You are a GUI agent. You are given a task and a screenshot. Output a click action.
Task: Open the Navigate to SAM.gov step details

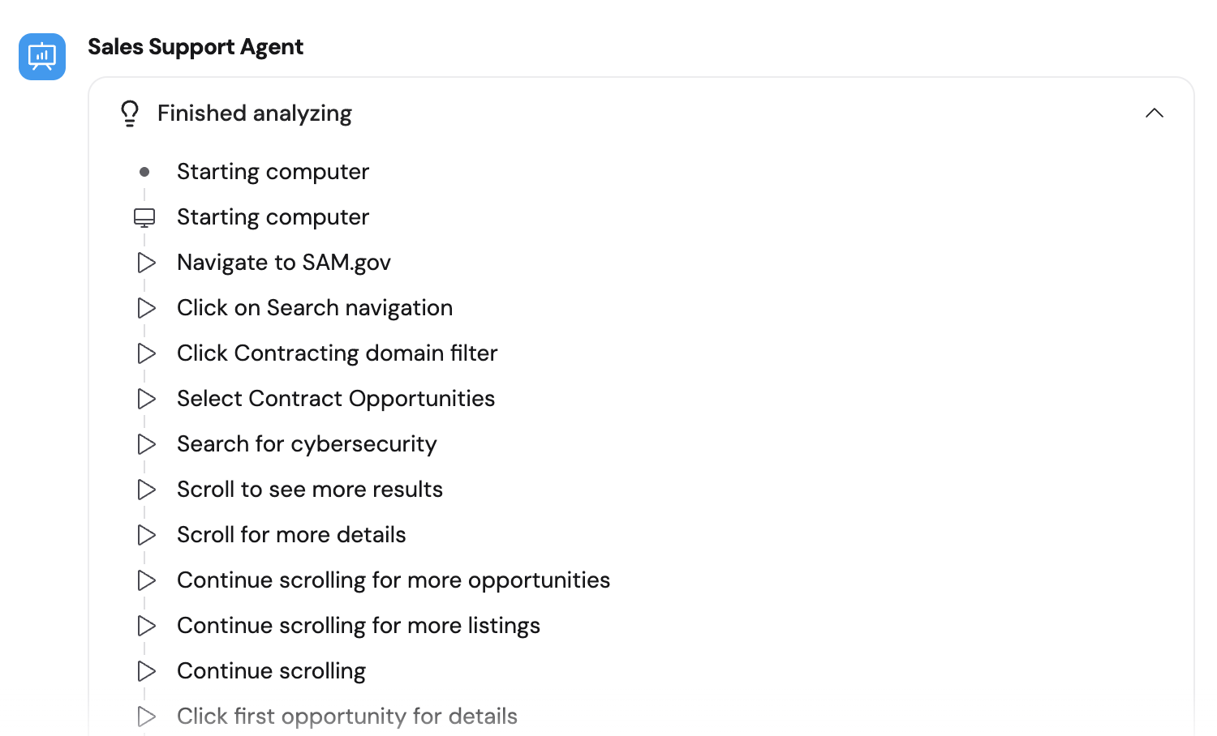point(283,262)
